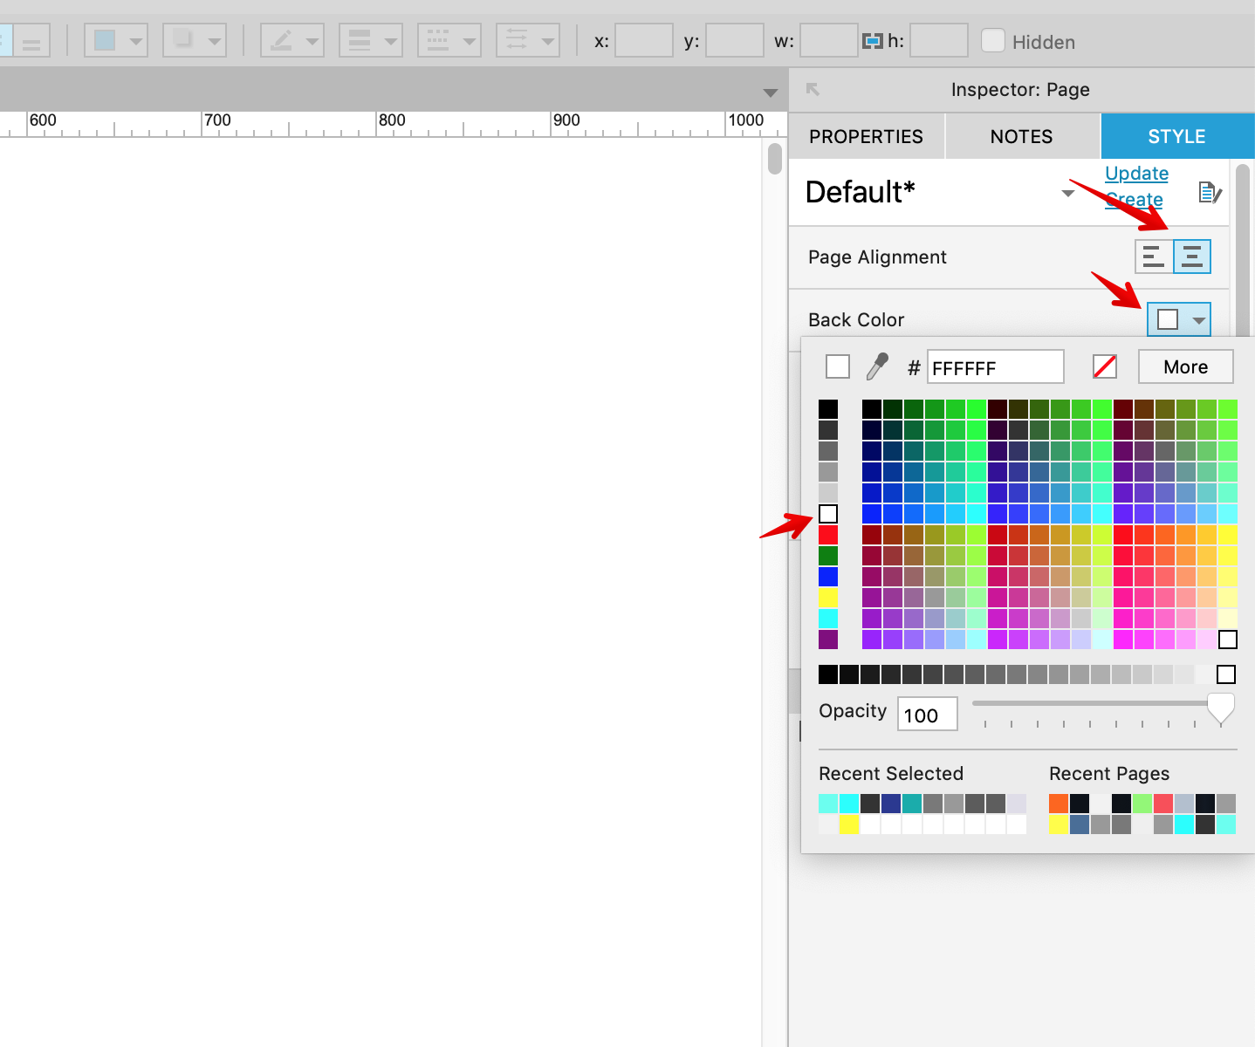Open the line width dropdown
Screen dimensions: 1255x1047
371,40
